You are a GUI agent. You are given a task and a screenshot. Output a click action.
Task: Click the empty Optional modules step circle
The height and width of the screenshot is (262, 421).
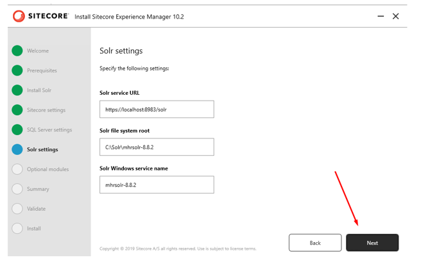tap(17, 169)
